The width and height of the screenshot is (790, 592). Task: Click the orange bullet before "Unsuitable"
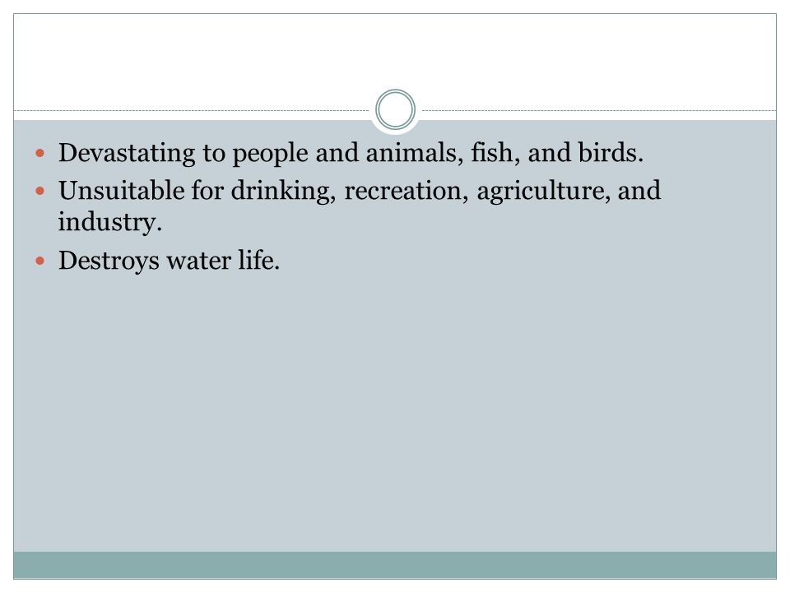click(x=40, y=192)
